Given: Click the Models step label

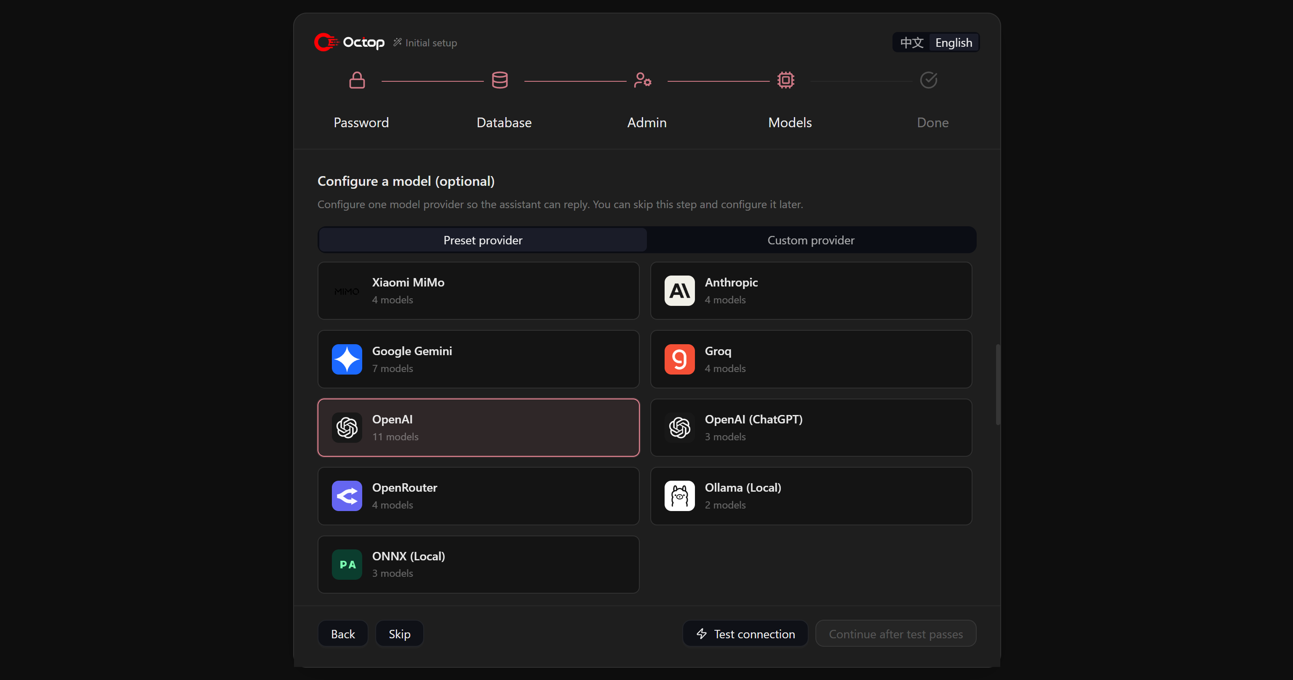Looking at the screenshot, I should (x=790, y=123).
